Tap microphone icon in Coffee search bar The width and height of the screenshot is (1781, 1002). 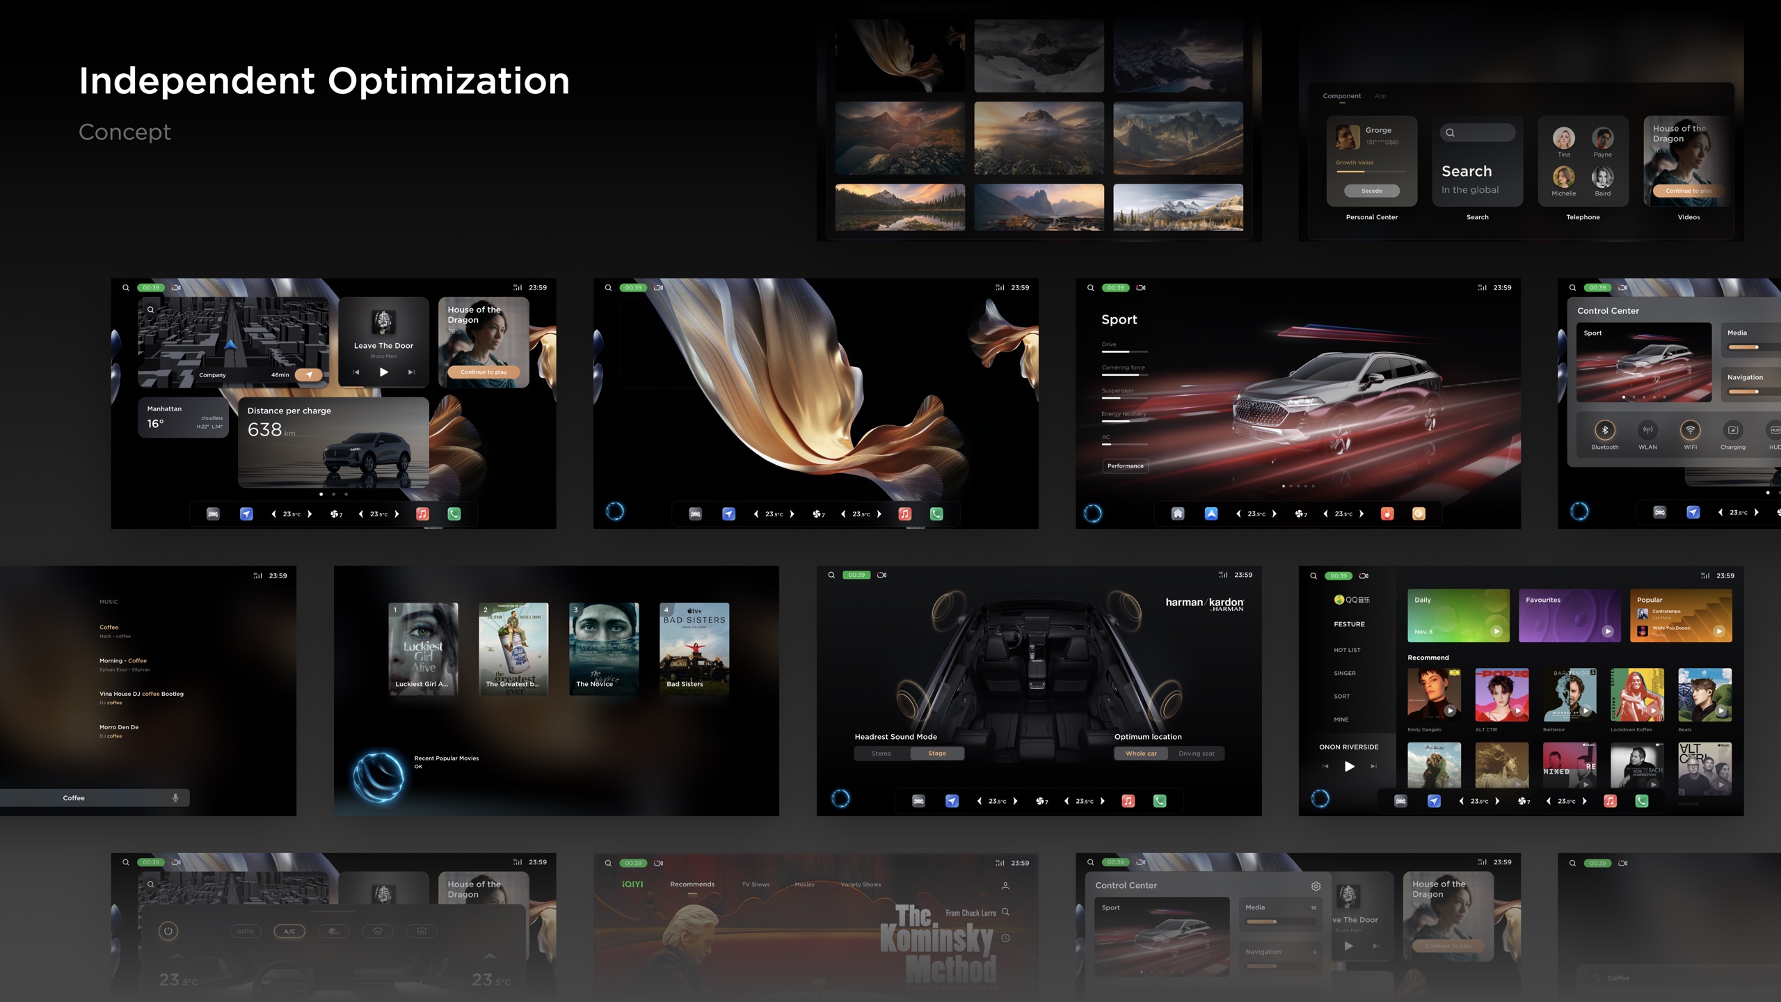point(175,798)
